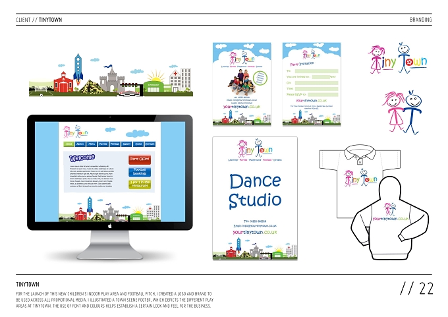The height and width of the screenshot is (317, 448).
Task: Click the blue rocket in the top town scene
Action: pyautogui.click(x=78, y=69)
